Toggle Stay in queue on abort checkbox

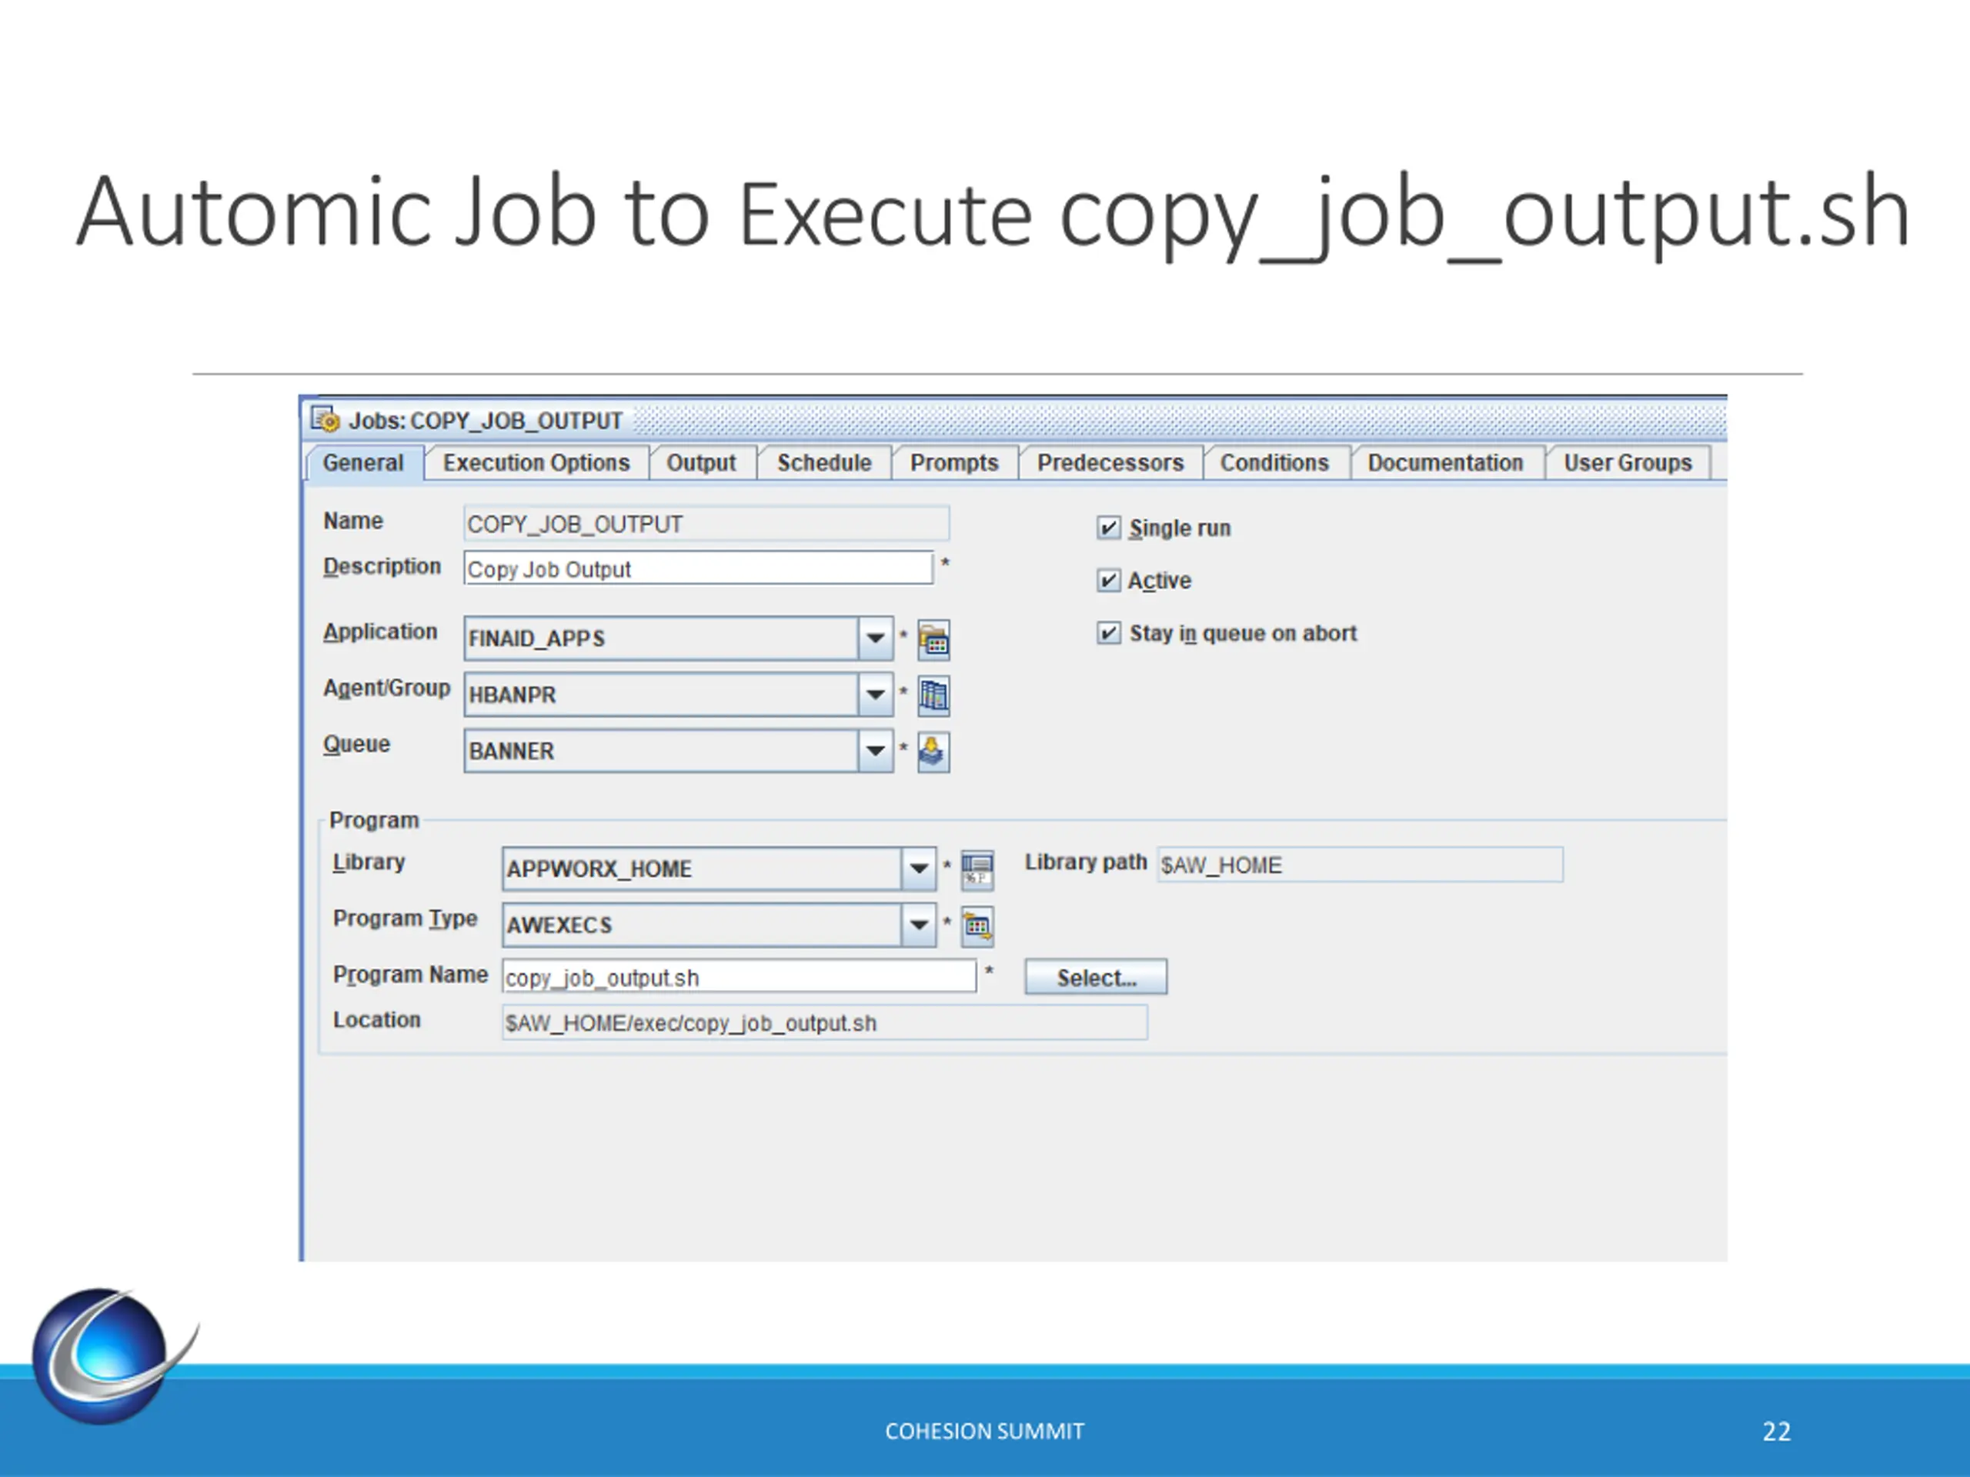tap(1108, 633)
